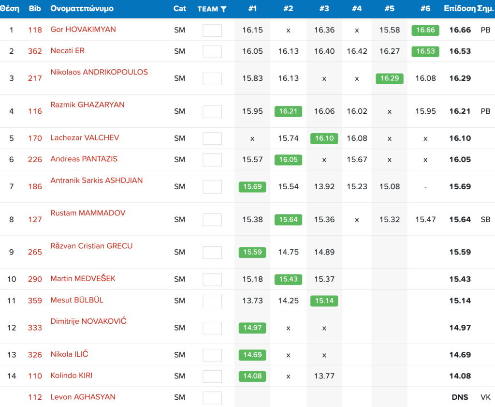Open Necati ER's athlete link

pos(67,51)
